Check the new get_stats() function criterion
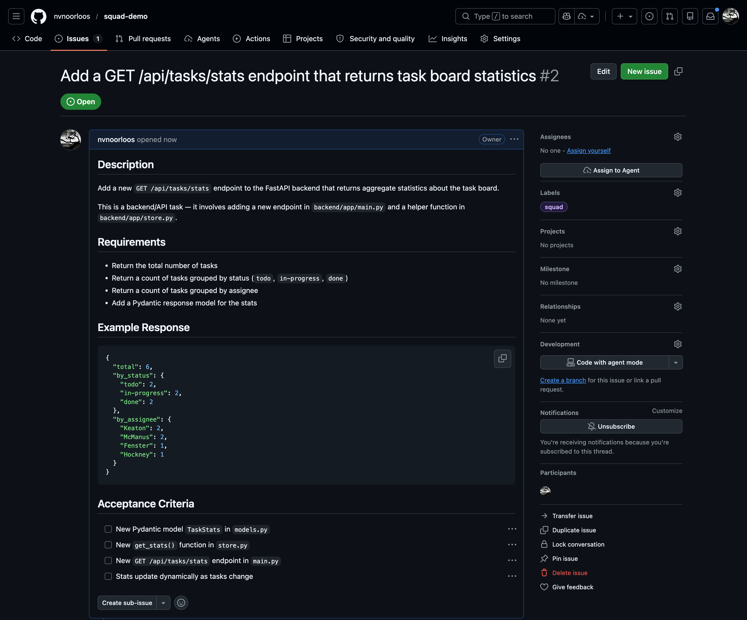Image resolution: width=747 pixels, height=620 pixels. (x=108, y=545)
